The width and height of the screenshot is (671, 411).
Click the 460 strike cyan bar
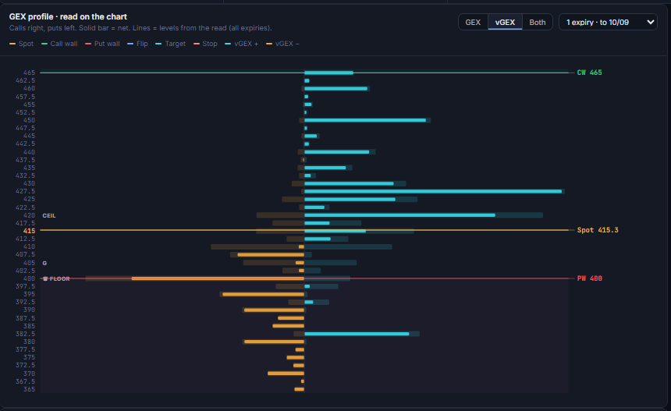[335, 89]
